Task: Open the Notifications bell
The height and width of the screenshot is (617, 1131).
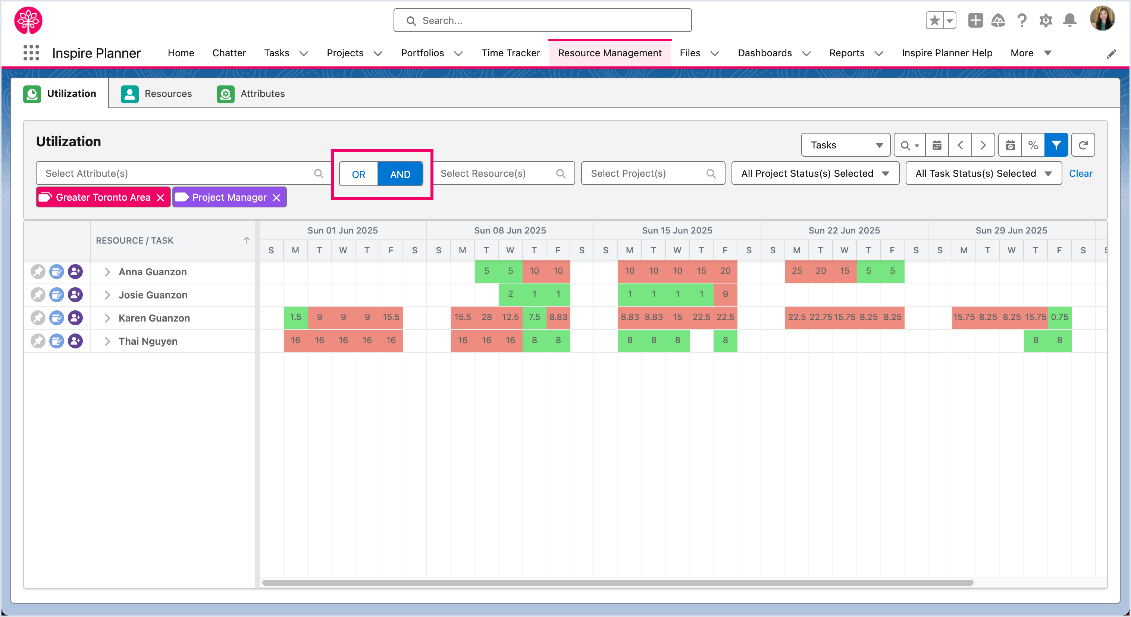Action: [x=1070, y=20]
